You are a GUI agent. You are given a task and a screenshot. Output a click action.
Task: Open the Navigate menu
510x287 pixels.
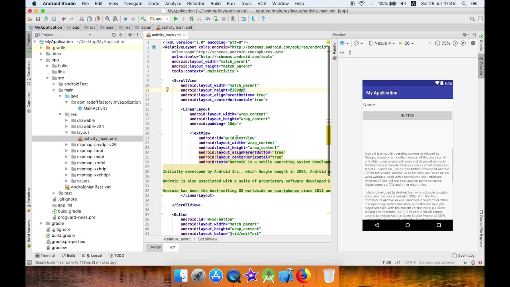(x=133, y=4)
